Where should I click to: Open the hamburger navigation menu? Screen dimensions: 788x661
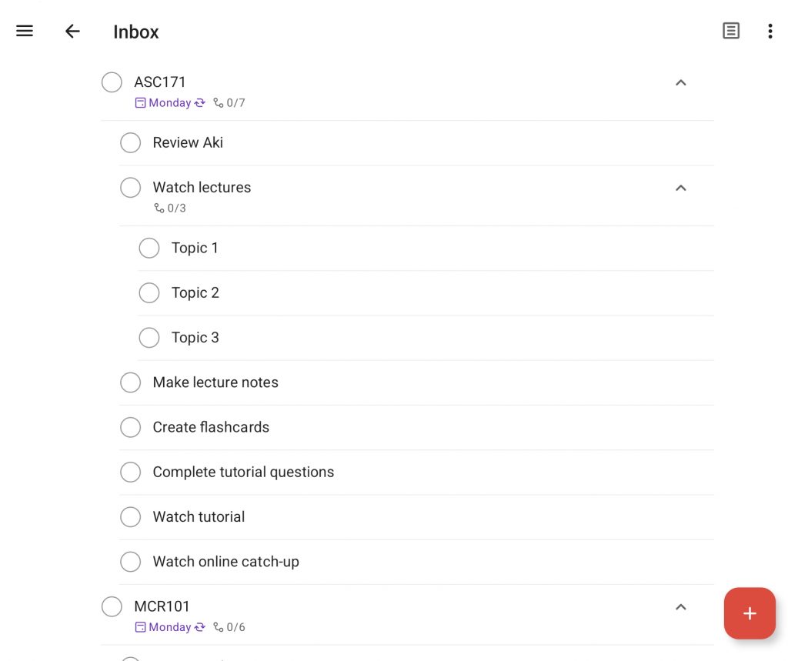point(25,31)
